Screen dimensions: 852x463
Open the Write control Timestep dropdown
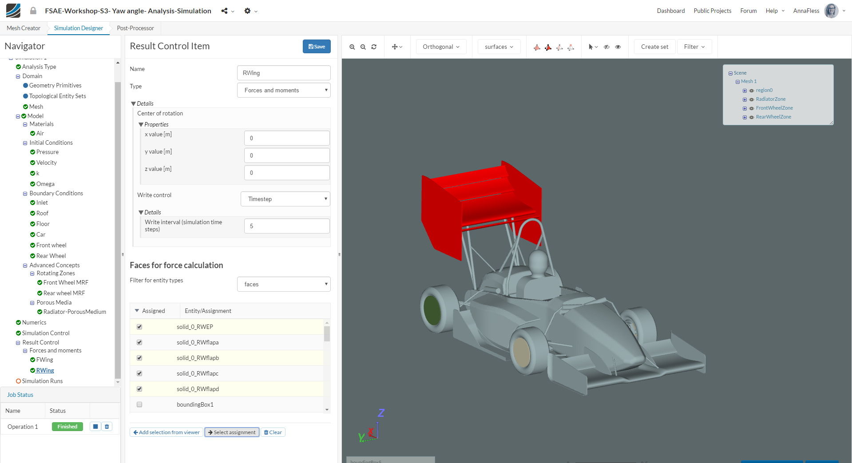285,199
